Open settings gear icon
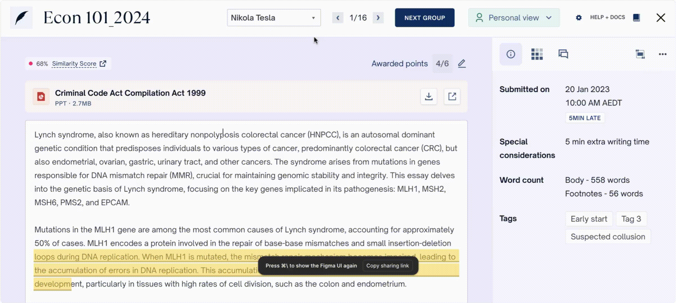The image size is (676, 303). [x=579, y=18]
